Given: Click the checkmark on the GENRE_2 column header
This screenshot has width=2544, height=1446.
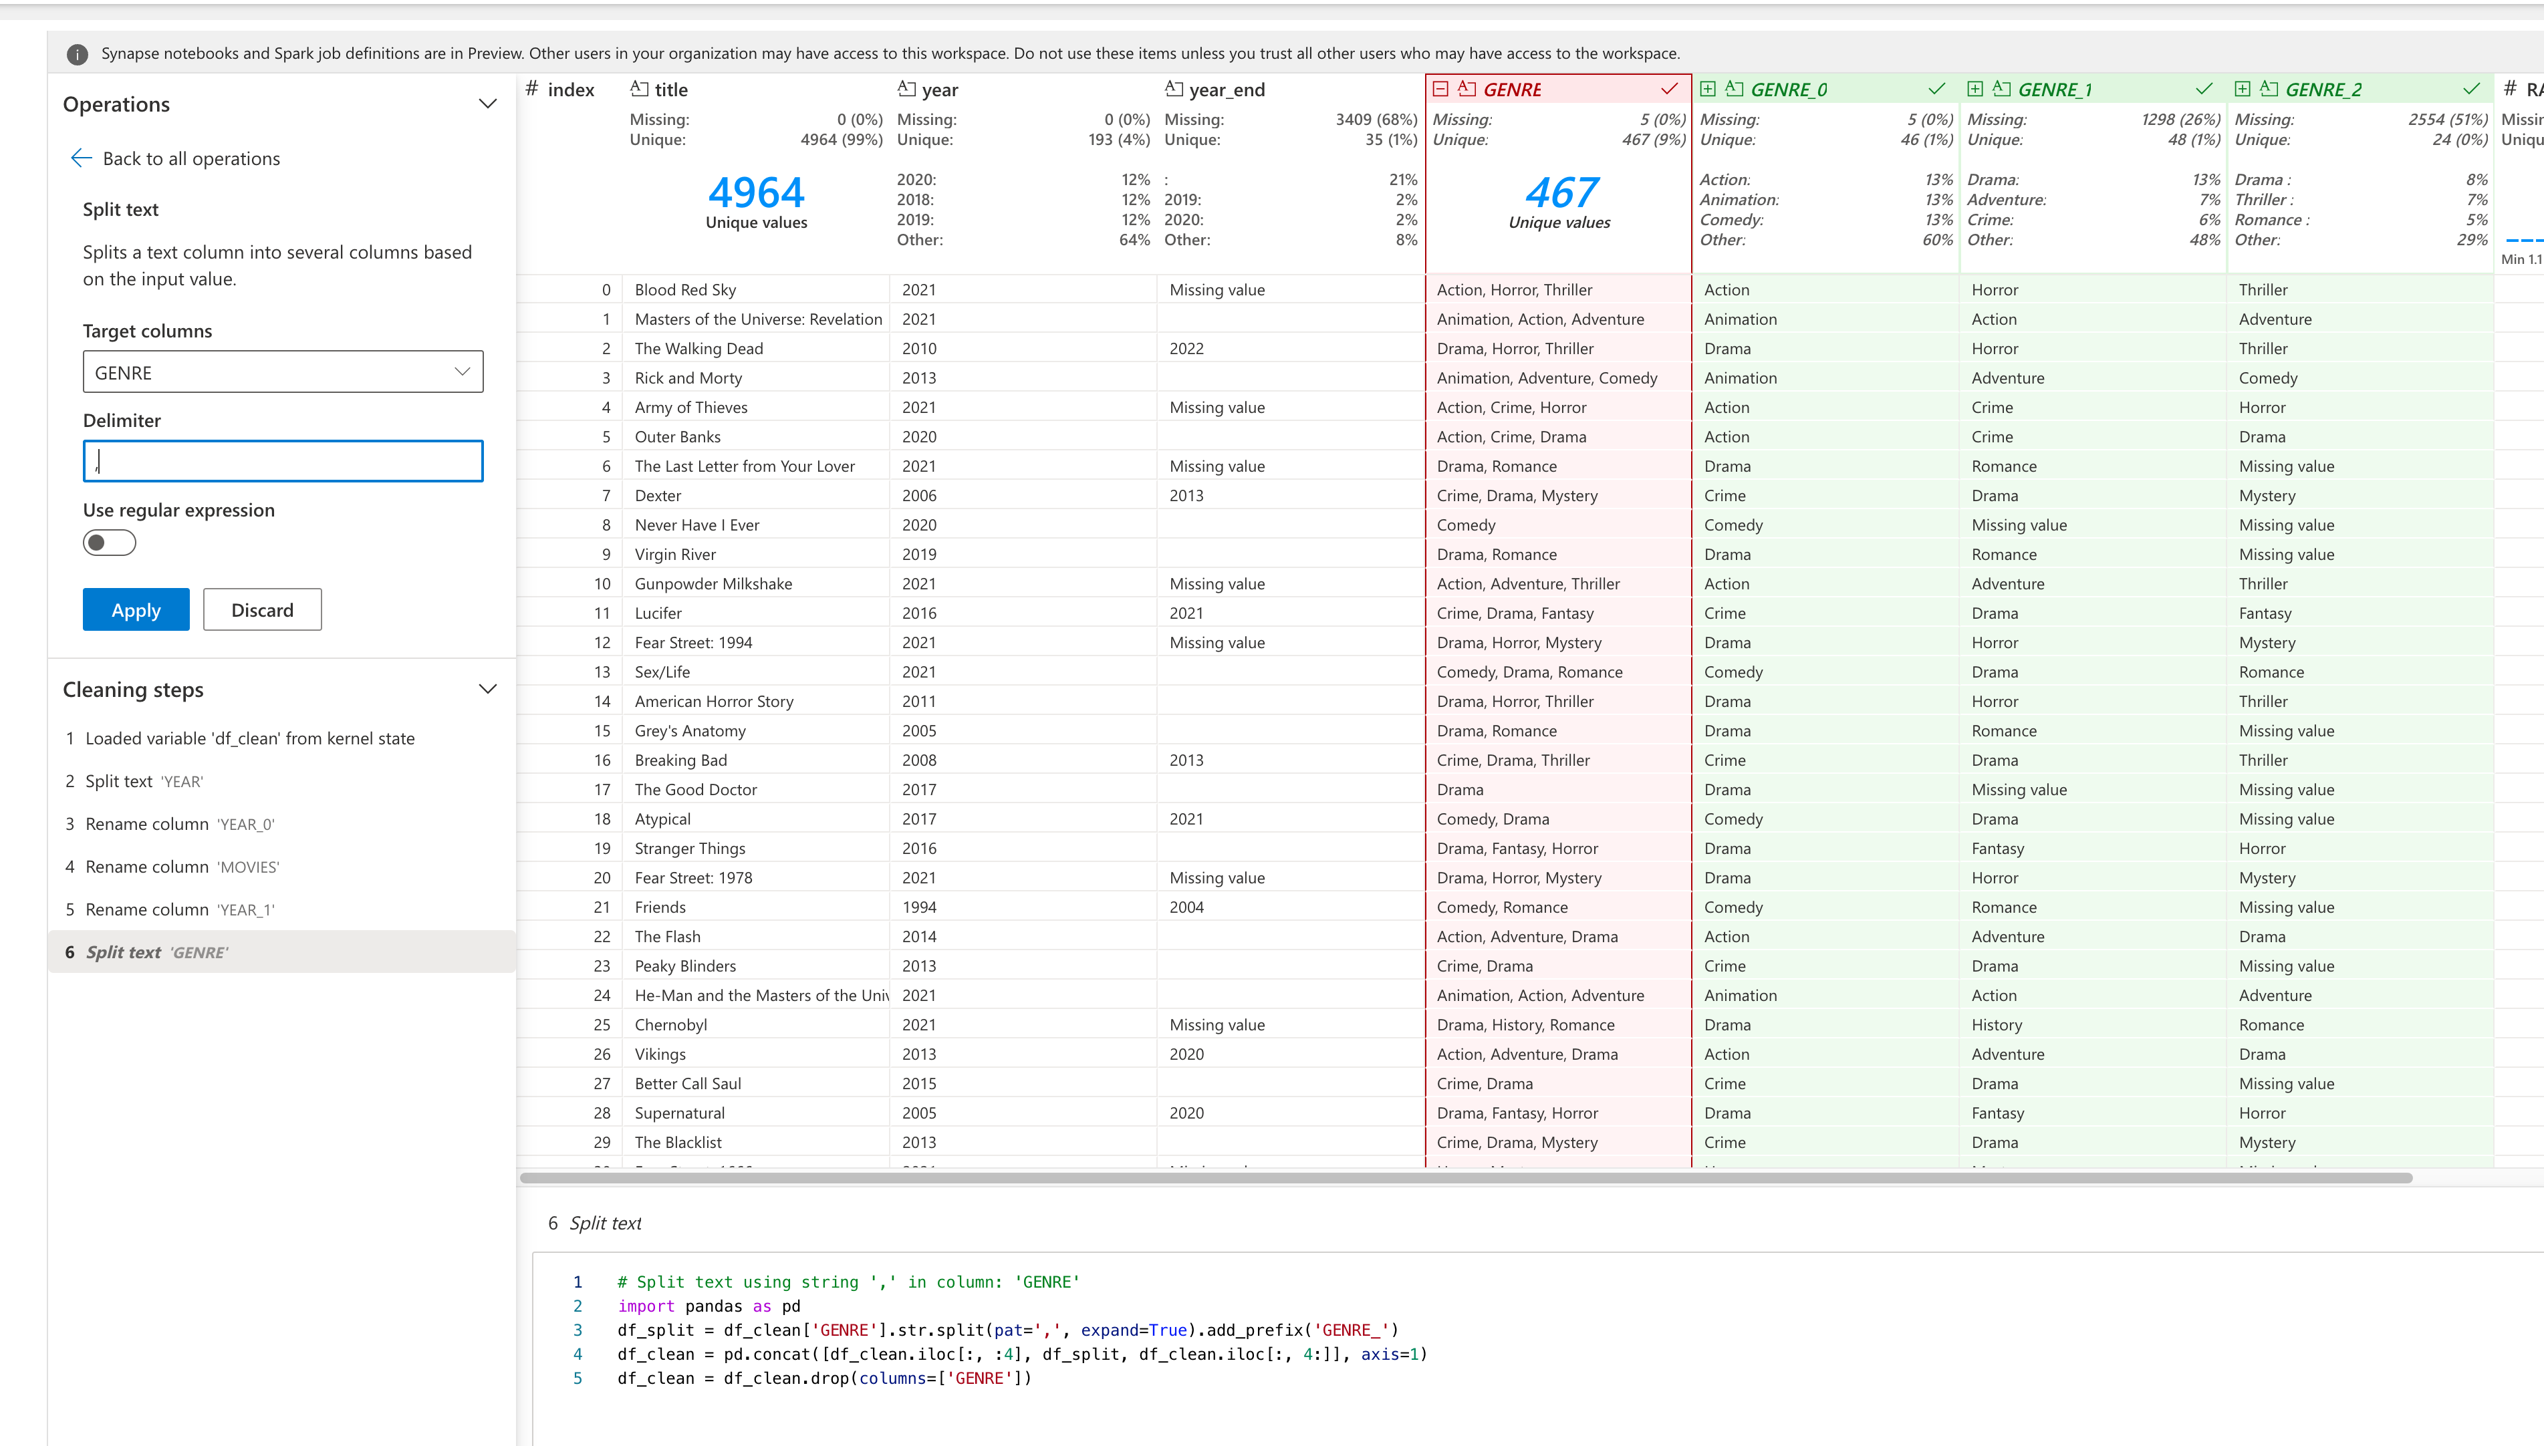Looking at the screenshot, I should 2470,90.
